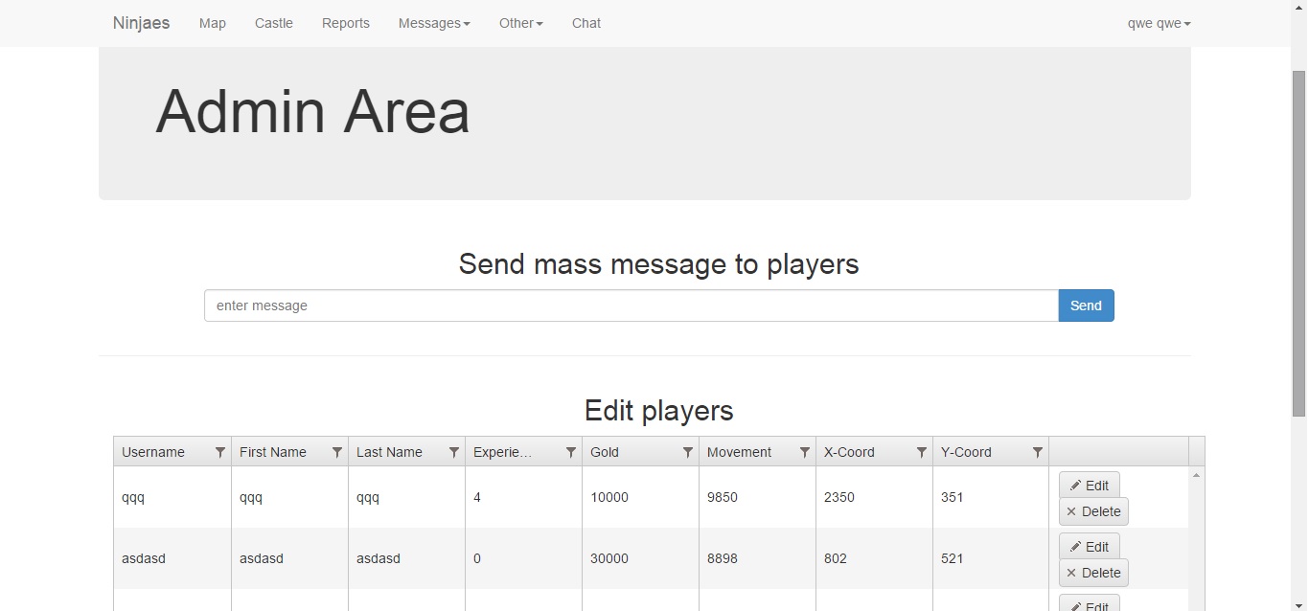The height and width of the screenshot is (611, 1309).
Task: Open the Last Name column filter icon
Action: [454, 452]
